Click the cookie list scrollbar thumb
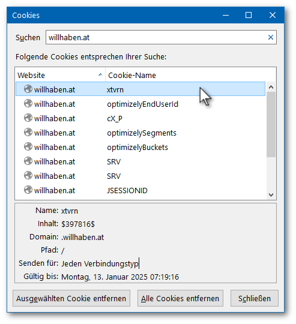Screen dimensions: 296x324 271,124
